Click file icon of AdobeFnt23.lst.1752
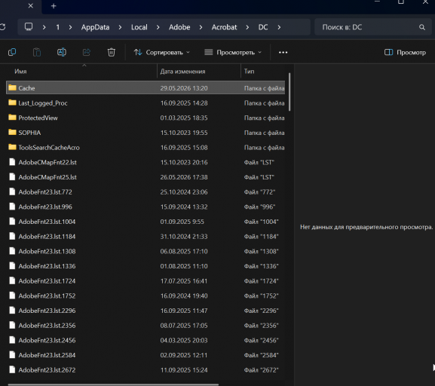The image size is (435, 386). click(x=12, y=296)
